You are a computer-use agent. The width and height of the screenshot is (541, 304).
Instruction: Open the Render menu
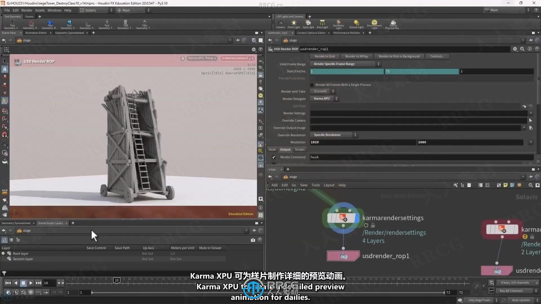click(x=27, y=10)
